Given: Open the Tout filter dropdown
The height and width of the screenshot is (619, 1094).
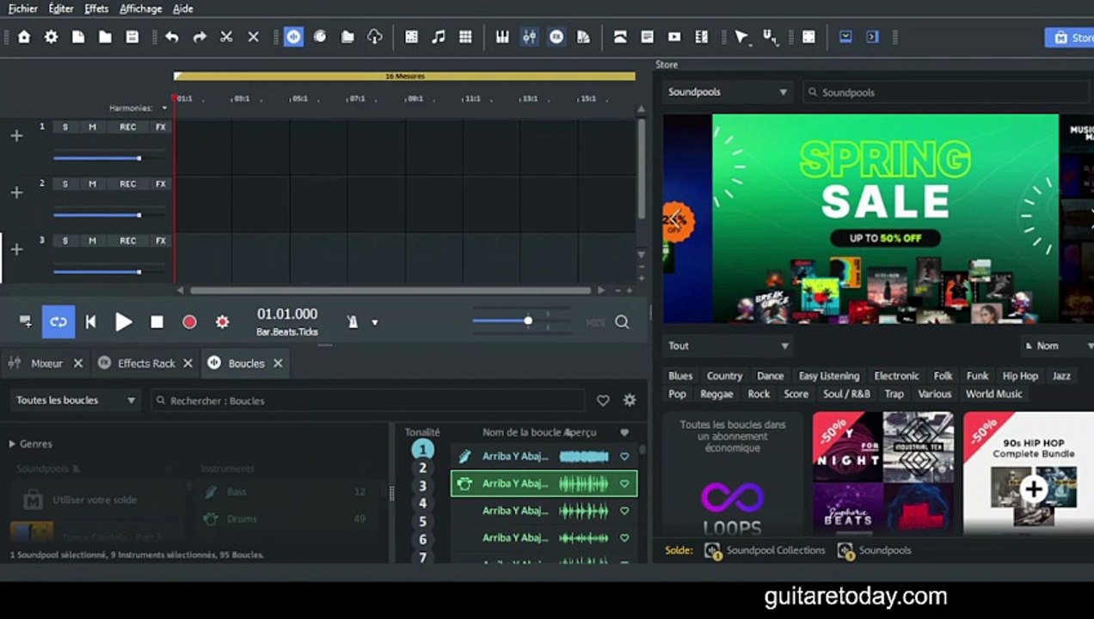Looking at the screenshot, I should pos(727,346).
